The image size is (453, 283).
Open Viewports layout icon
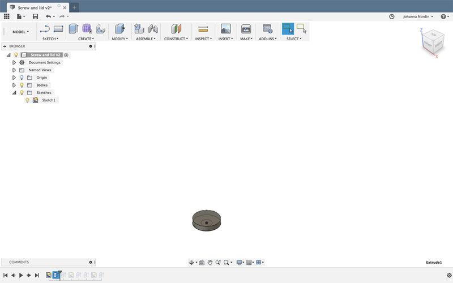pyautogui.click(x=259, y=263)
